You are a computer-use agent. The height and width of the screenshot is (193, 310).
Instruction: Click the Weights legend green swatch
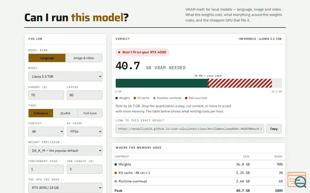pos(117,98)
